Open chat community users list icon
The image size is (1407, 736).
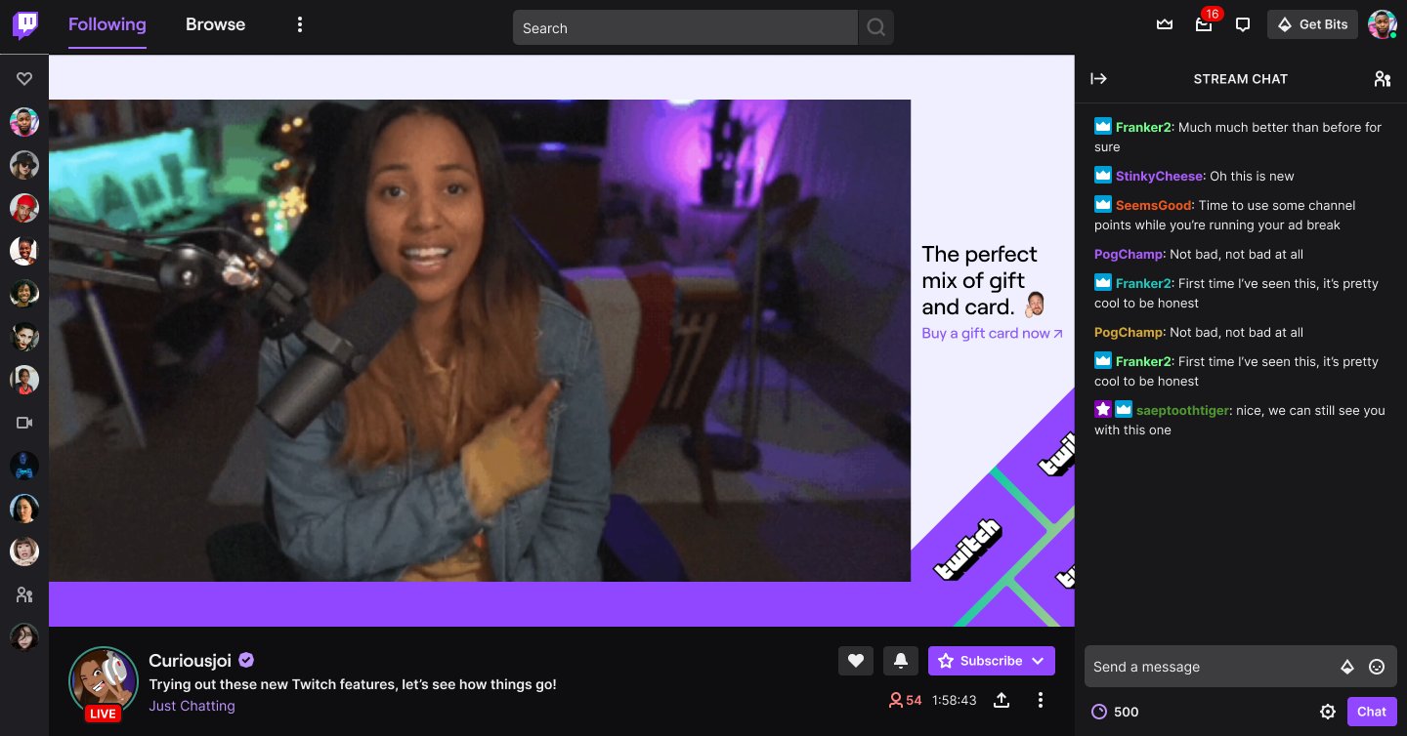pyautogui.click(x=1382, y=79)
